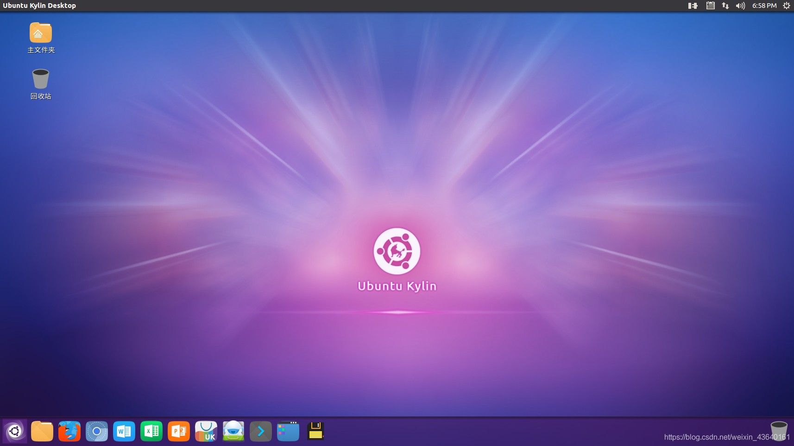This screenshot has height=446, width=794.
Task: Open the gray chevron arrow app in the dock
Action: pyautogui.click(x=261, y=432)
